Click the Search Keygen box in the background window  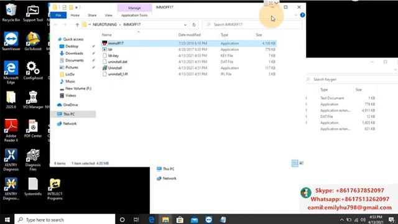tap(352, 80)
